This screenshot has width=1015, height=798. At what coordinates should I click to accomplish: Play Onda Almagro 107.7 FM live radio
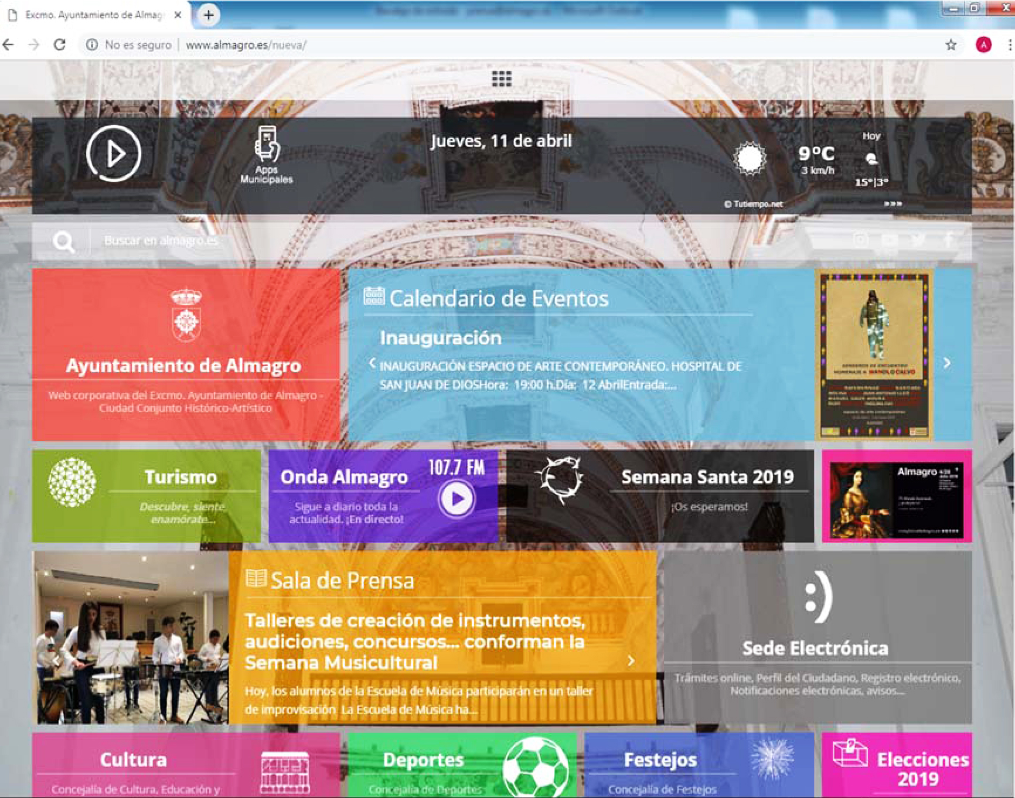[457, 499]
